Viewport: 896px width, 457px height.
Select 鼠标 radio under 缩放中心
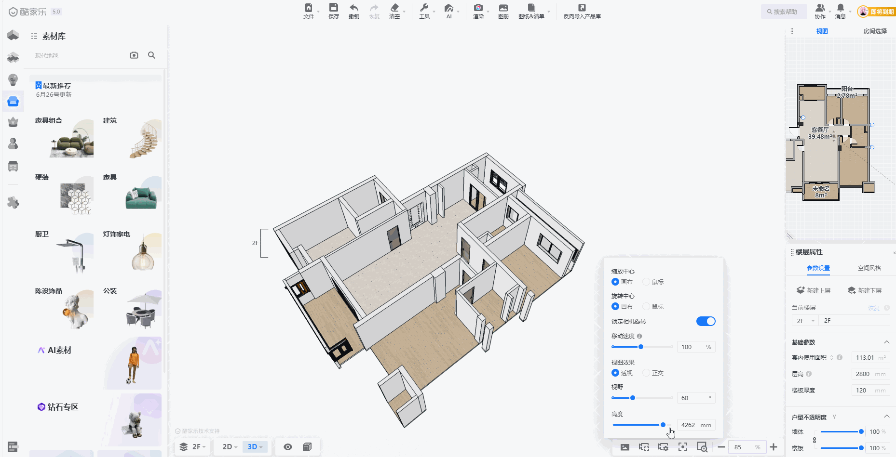pos(646,282)
